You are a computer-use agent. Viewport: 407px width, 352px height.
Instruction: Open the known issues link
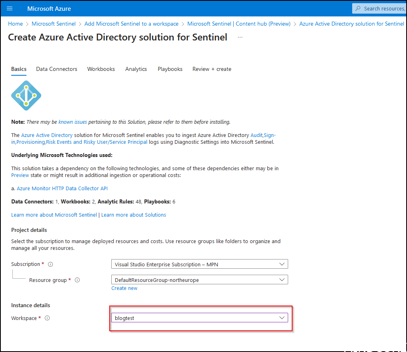click(72, 122)
